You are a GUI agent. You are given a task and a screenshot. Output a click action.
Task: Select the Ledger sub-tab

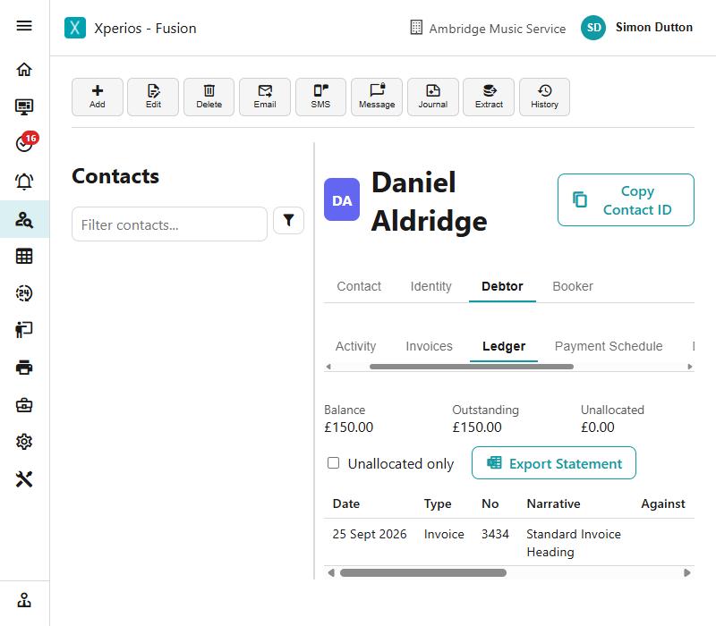click(504, 346)
